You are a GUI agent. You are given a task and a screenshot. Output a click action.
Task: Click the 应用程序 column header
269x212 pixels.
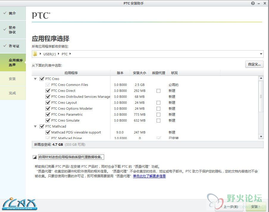click(71, 73)
